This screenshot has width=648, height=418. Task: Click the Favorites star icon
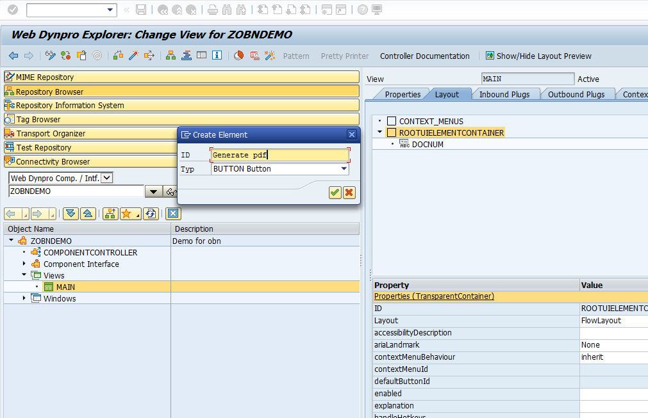(x=127, y=213)
